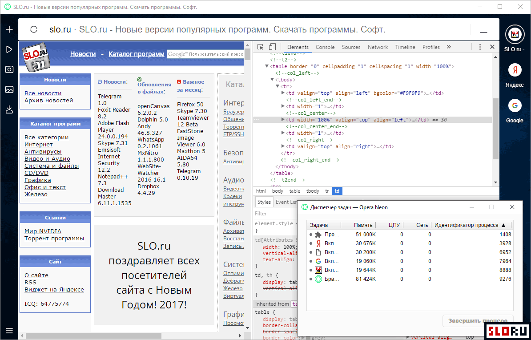Select the Opera browser process icon in task manager

[x=318, y=279]
